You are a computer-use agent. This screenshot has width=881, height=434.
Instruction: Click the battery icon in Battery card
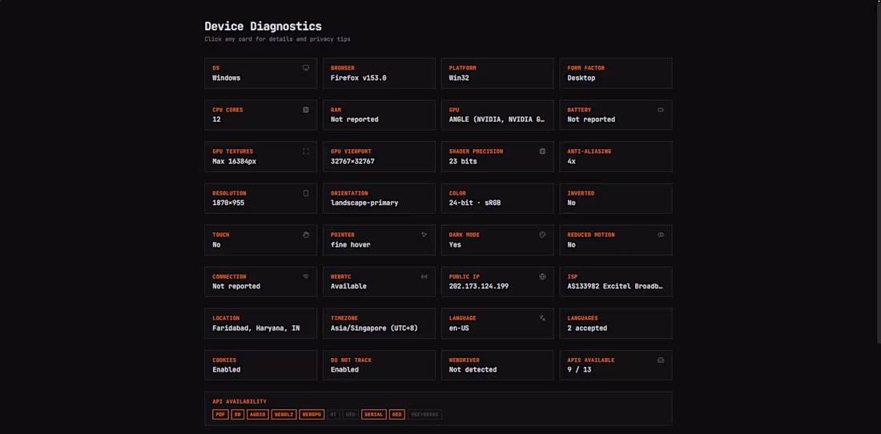pyautogui.click(x=661, y=110)
